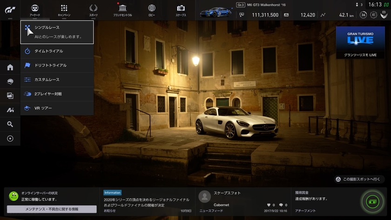Click the mileage points value 12,420

coord(308,15)
